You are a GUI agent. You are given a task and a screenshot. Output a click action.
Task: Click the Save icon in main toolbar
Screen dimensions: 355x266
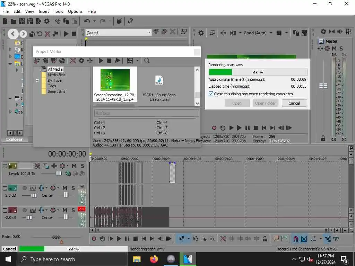22,21
